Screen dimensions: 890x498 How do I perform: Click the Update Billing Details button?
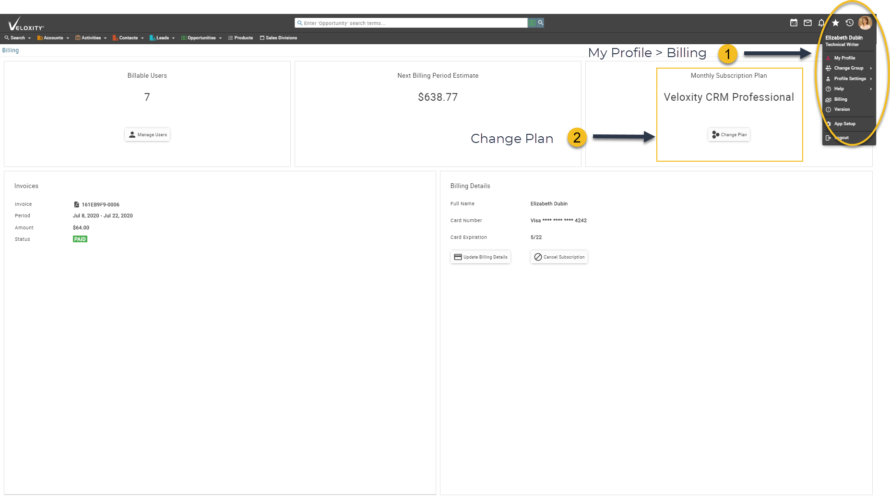(480, 257)
